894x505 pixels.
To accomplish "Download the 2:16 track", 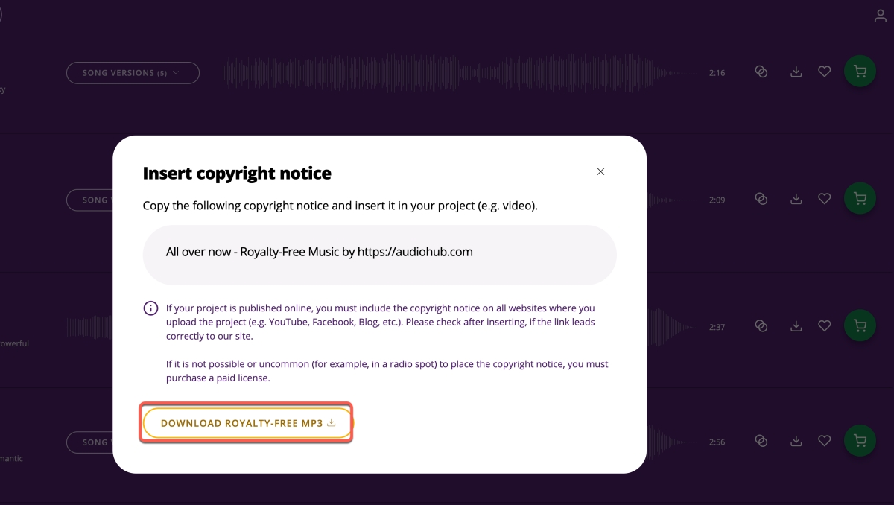I will (796, 72).
